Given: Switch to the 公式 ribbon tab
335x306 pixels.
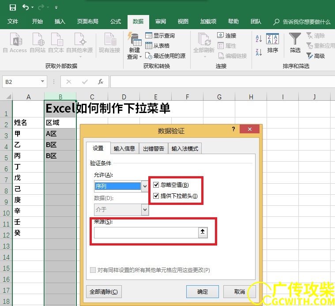Looking at the screenshot, I should 116,22.
